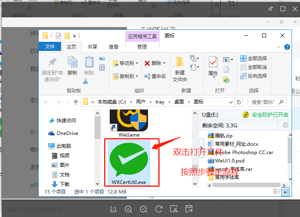Click 桌面 in the address bar path
Screen dimensions: 300x217
pos(179,102)
